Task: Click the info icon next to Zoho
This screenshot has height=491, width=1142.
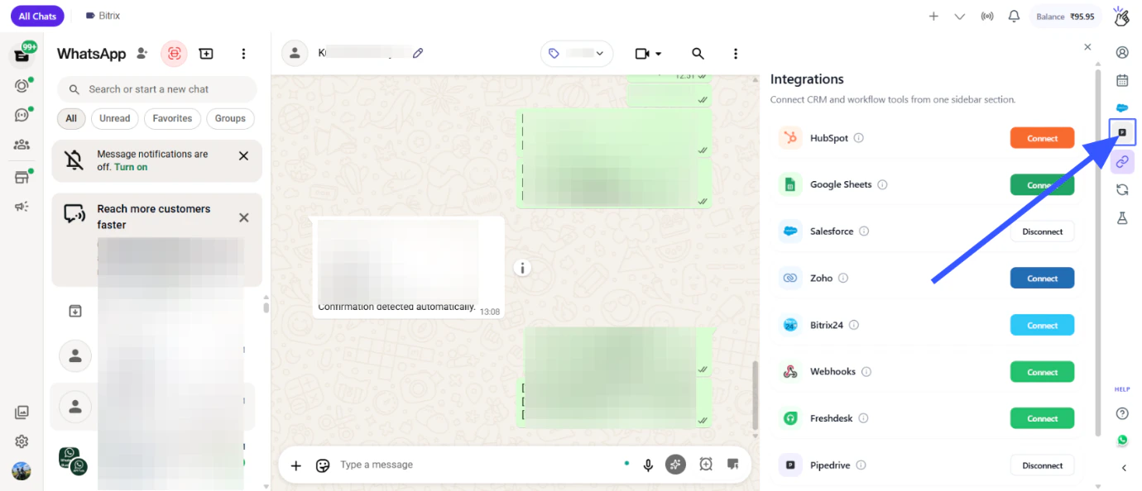Action: click(843, 278)
